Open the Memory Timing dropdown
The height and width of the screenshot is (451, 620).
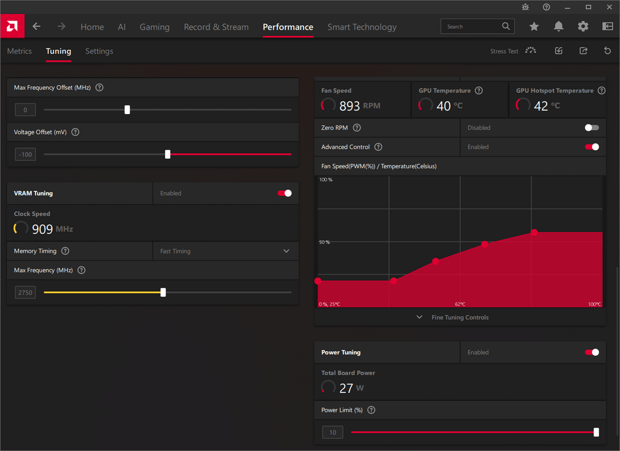[226, 251]
